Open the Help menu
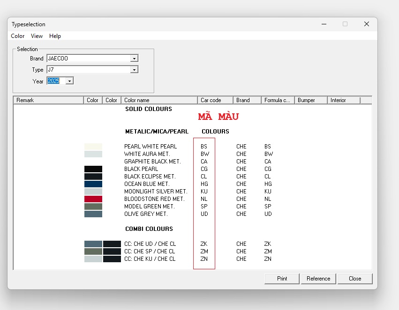 click(x=55, y=36)
